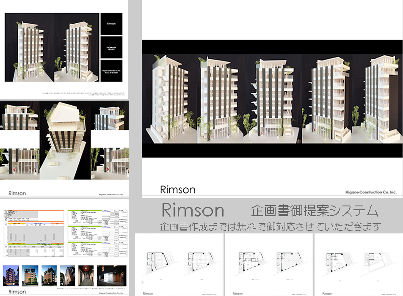Open the bottom-left ground floor entrance model photo
This screenshot has height=296, width=403.
[x=20, y=164]
